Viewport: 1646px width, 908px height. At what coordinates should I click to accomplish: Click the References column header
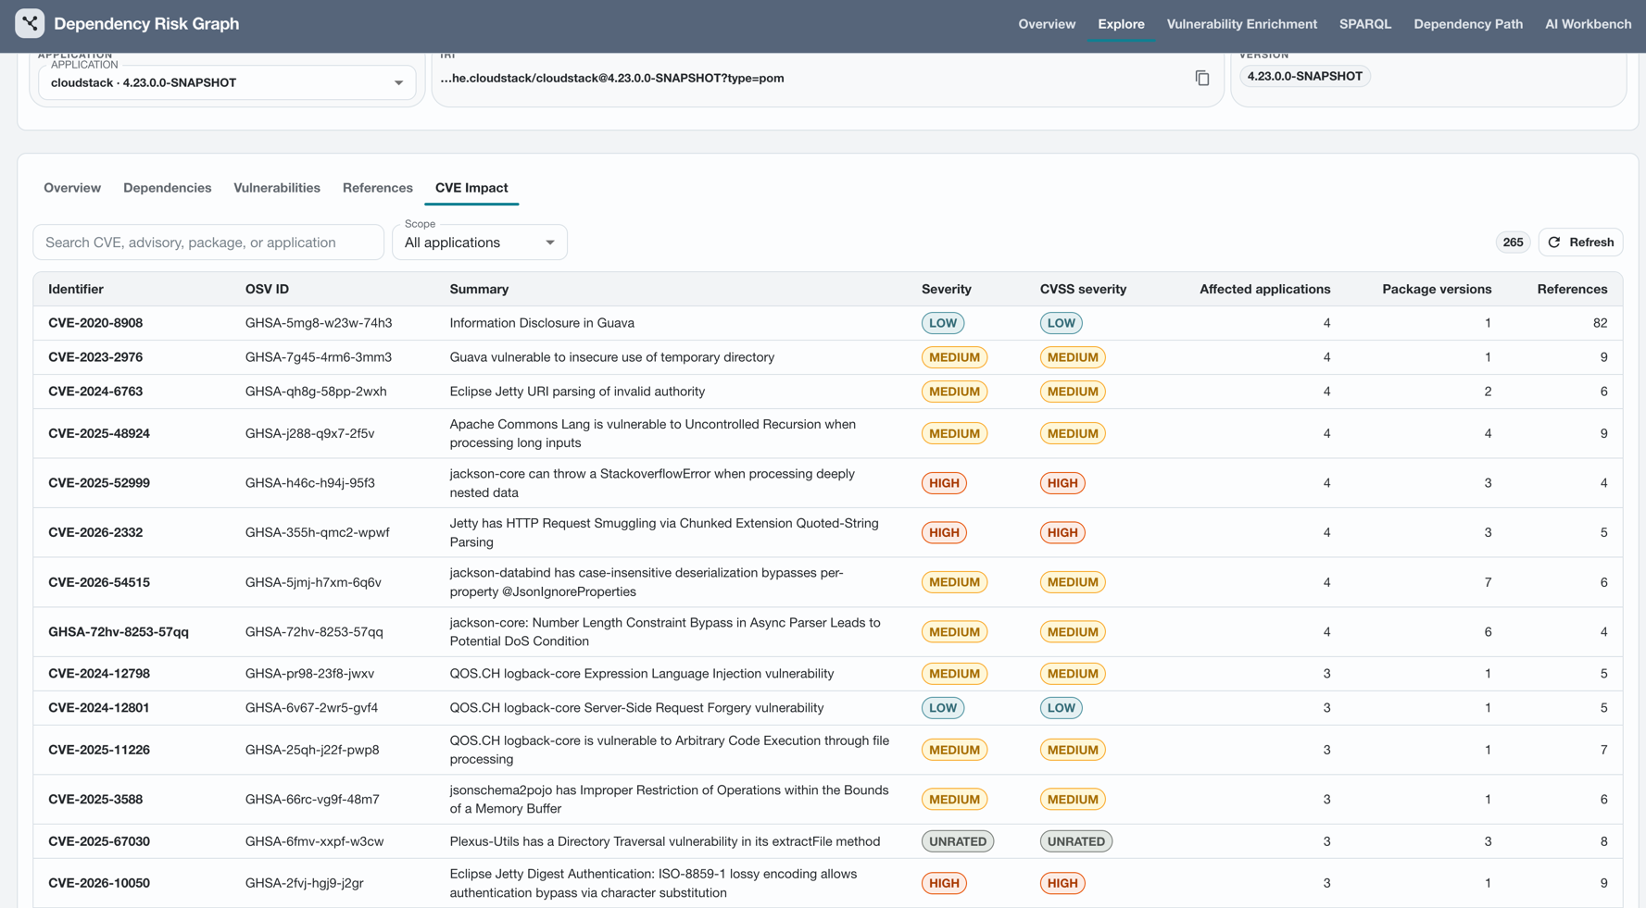(1572, 289)
